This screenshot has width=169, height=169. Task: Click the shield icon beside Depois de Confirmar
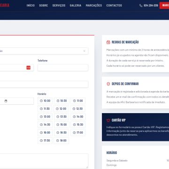coord(108,84)
